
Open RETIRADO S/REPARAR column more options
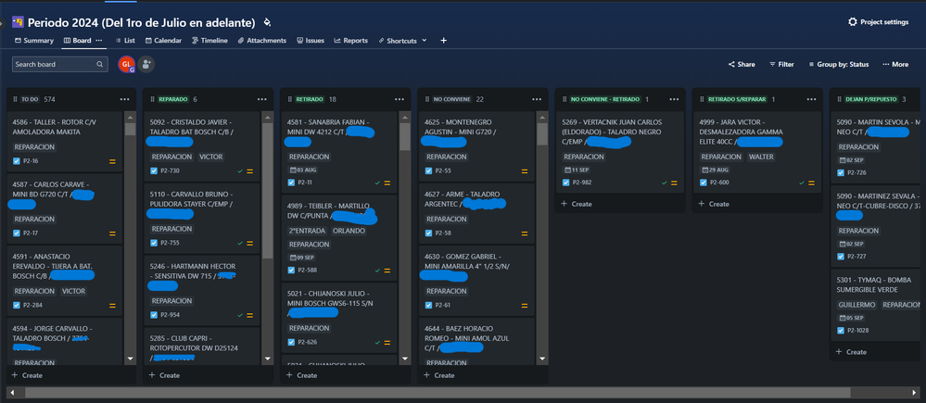pos(811,99)
